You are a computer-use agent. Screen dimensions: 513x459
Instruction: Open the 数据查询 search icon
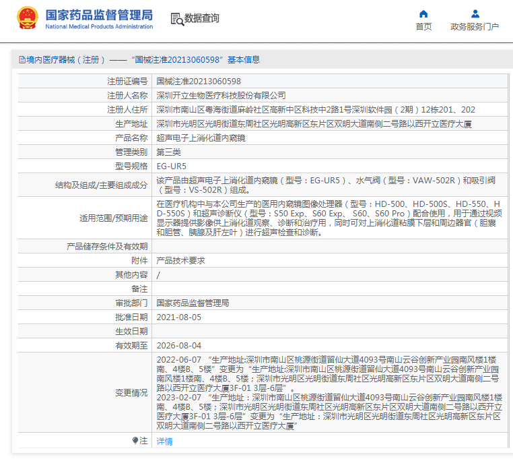[177, 19]
